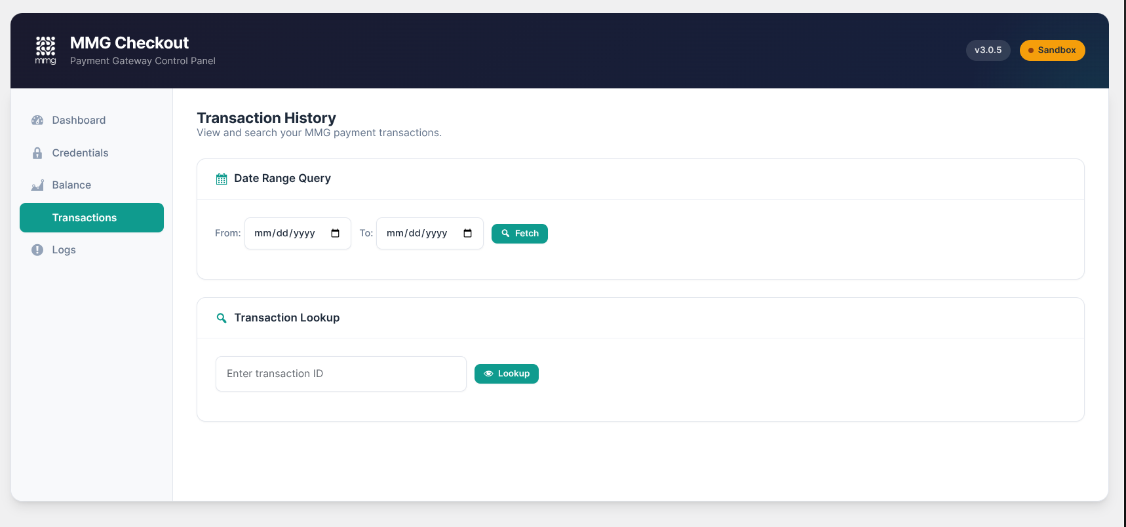The image size is (1126, 527).
Task: Click the magnifier icon beside Transaction Lookup
Action: click(x=222, y=318)
